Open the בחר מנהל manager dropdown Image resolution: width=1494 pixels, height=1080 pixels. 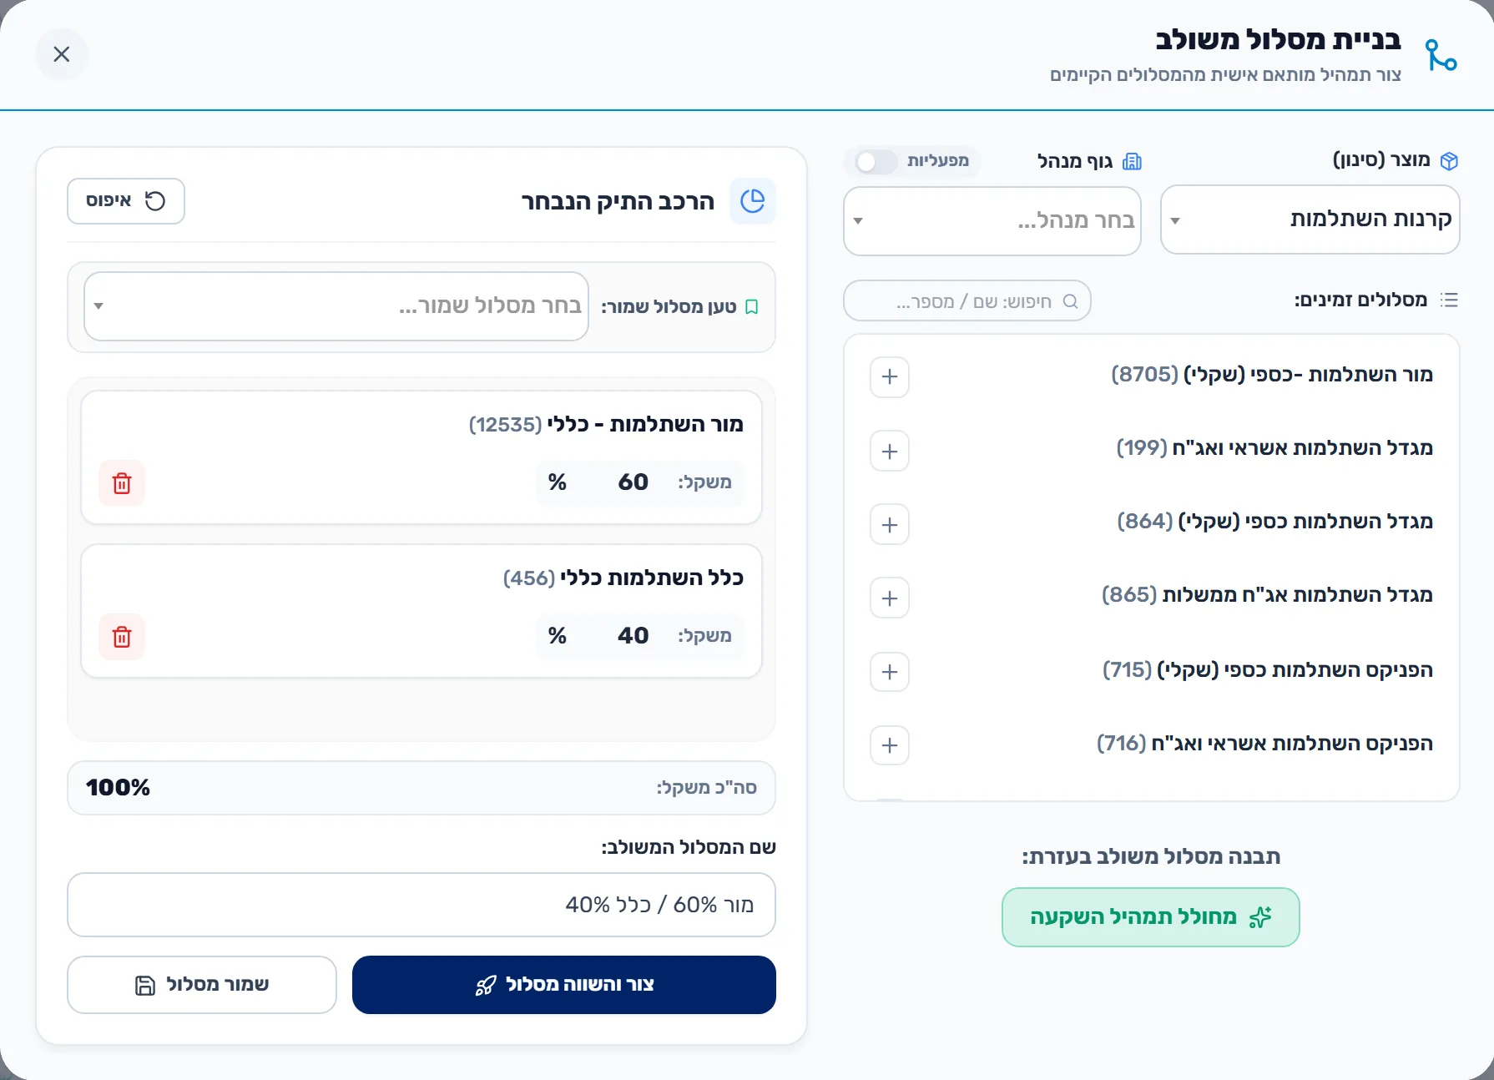[x=992, y=221]
